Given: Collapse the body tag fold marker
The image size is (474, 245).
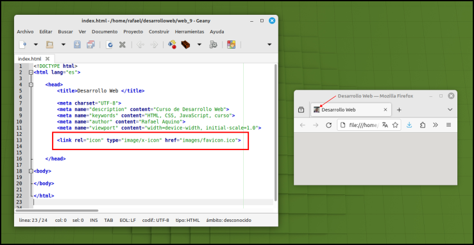Looking at the screenshot, I should 31,171.
